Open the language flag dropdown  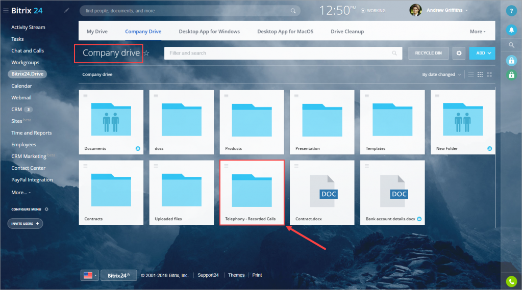(x=90, y=275)
